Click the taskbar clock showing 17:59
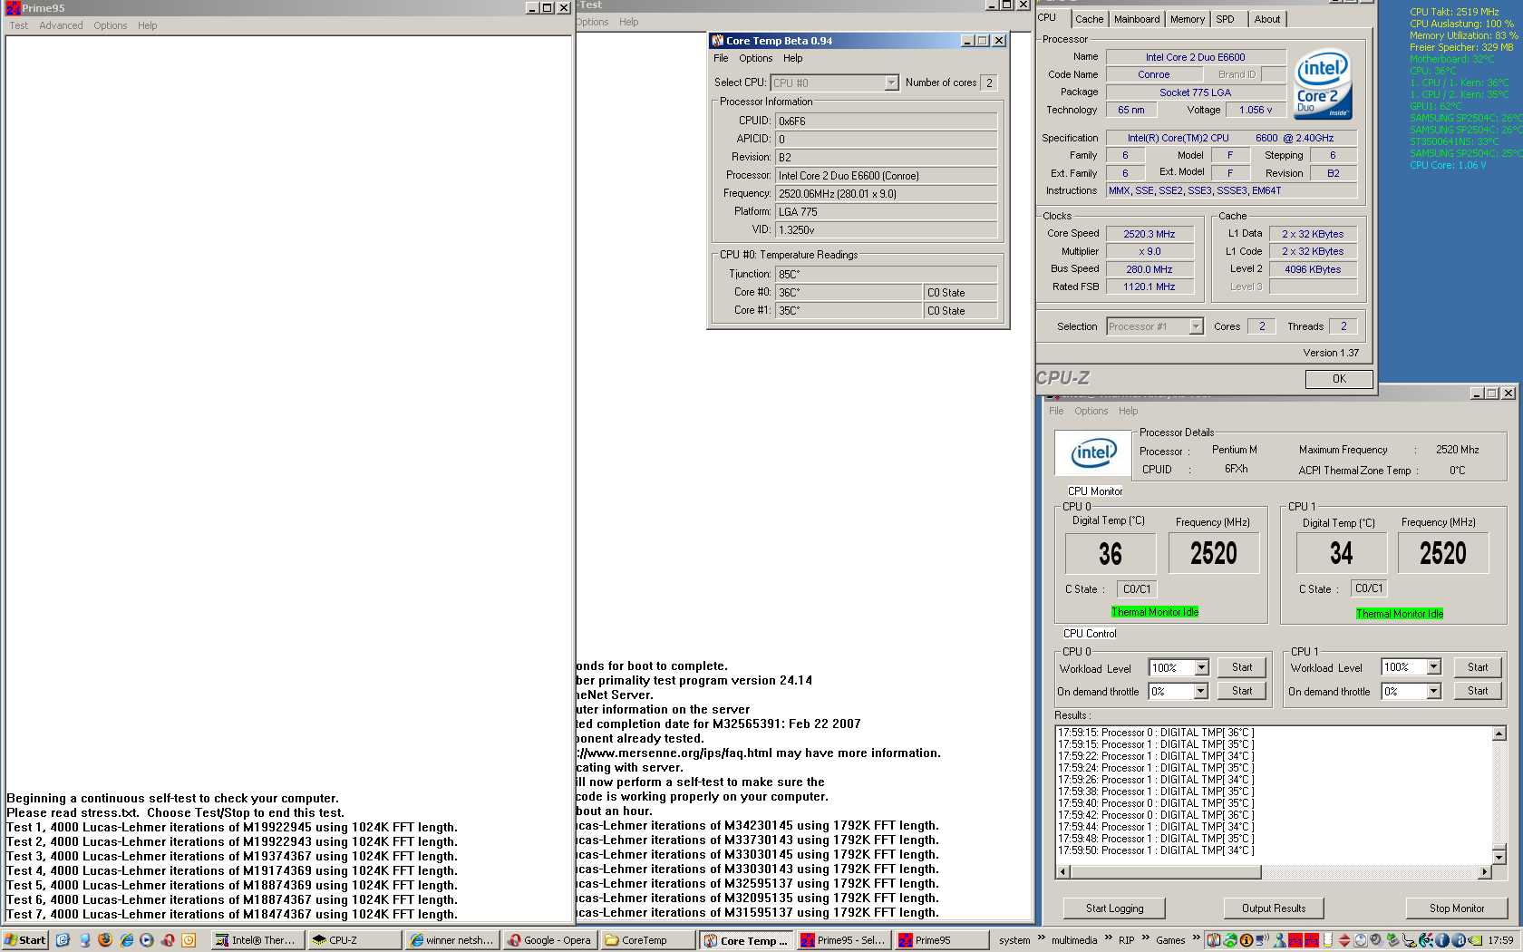The width and height of the screenshot is (1523, 952). tap(1500, 940)
